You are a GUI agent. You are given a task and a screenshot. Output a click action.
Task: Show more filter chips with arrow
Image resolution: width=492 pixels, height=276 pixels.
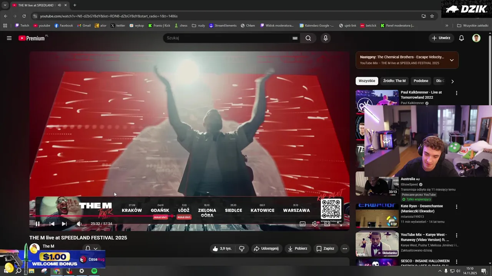click(452, 81)
